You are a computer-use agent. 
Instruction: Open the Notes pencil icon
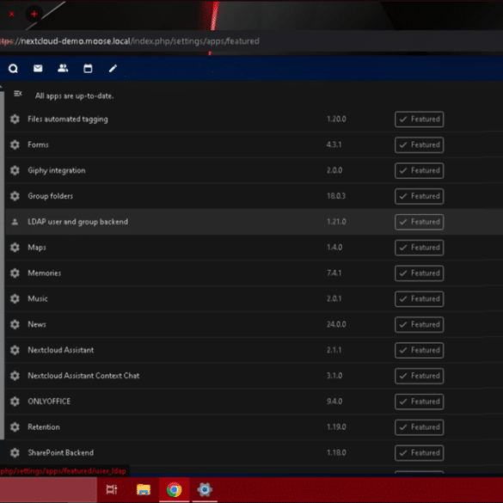(x=113, y=68)
